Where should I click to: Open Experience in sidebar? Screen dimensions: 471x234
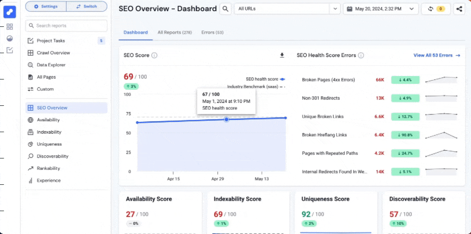pyautogui.click(x=66, y=180)
